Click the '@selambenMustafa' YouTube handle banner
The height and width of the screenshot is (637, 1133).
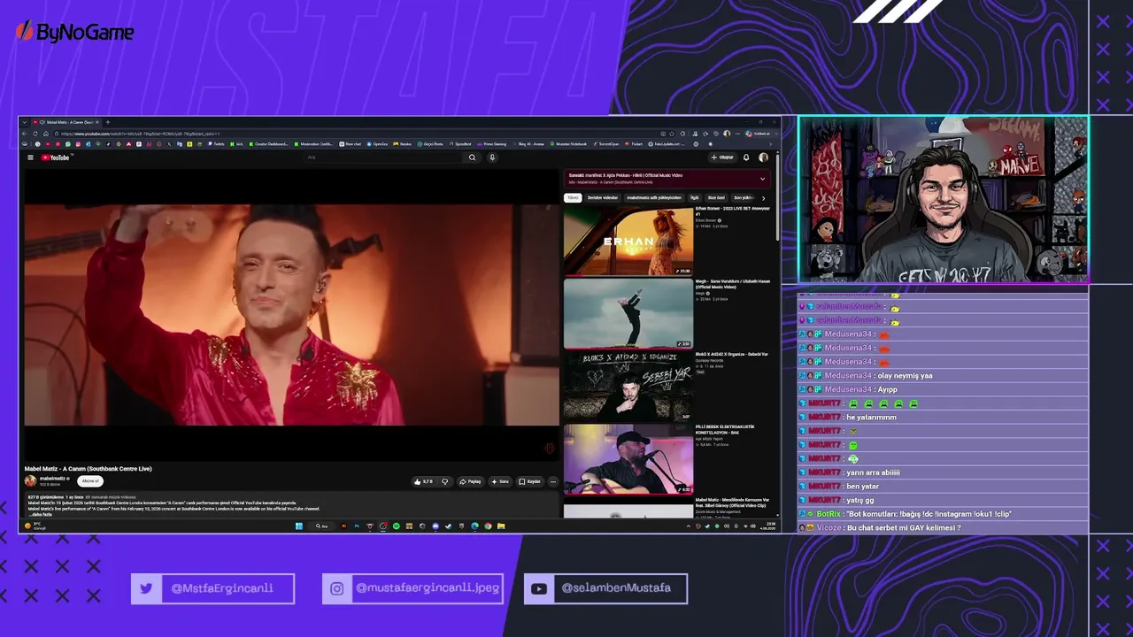coord(605,588)
